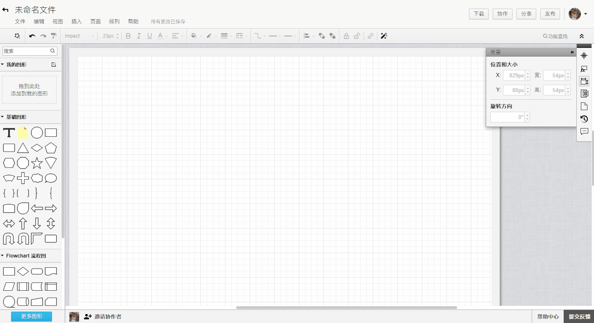Choose the Circle shape in basic shapes
This screenshot has height=323, width=594.
click(37, 133)
